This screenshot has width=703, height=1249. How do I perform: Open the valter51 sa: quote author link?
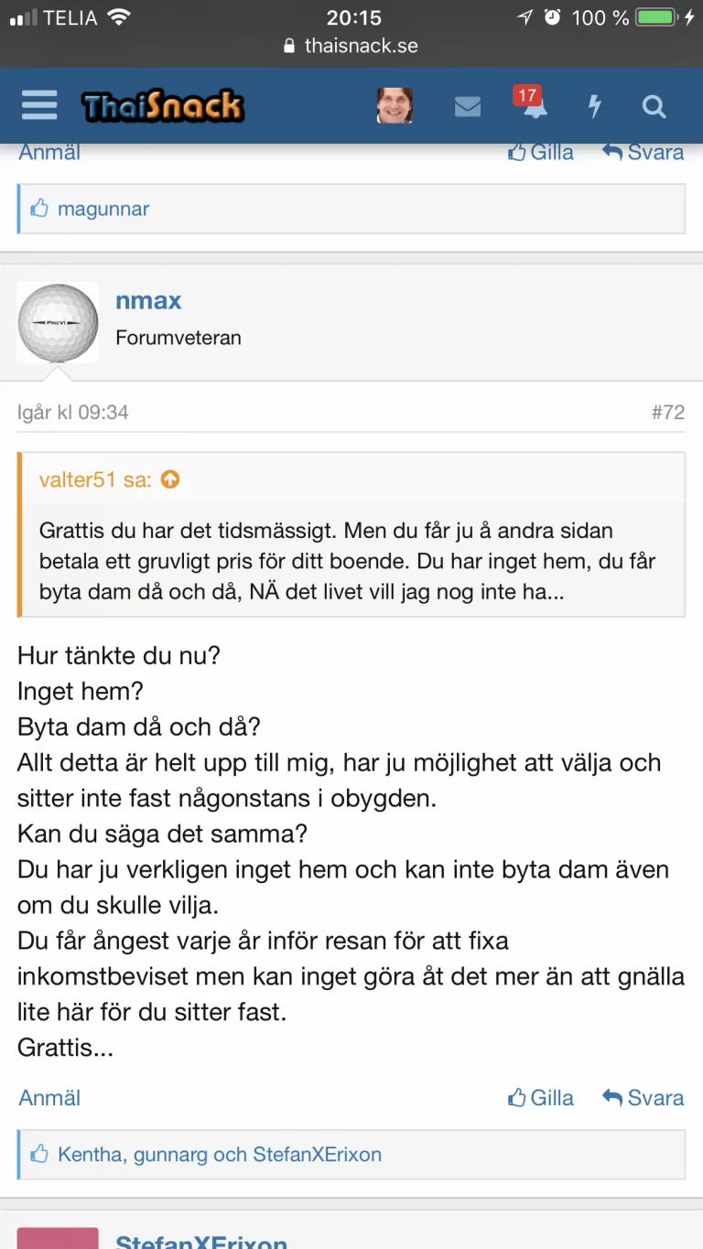[95, 479]
